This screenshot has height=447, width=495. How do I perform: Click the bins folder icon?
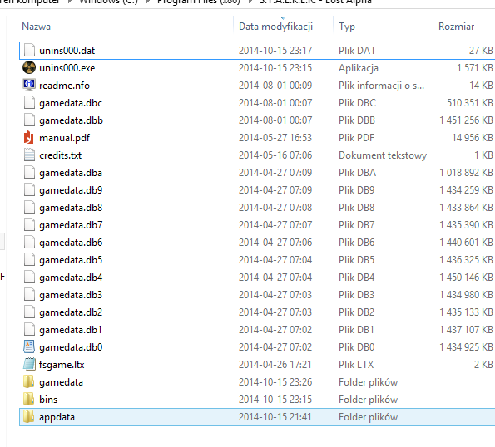pos(29,400)
